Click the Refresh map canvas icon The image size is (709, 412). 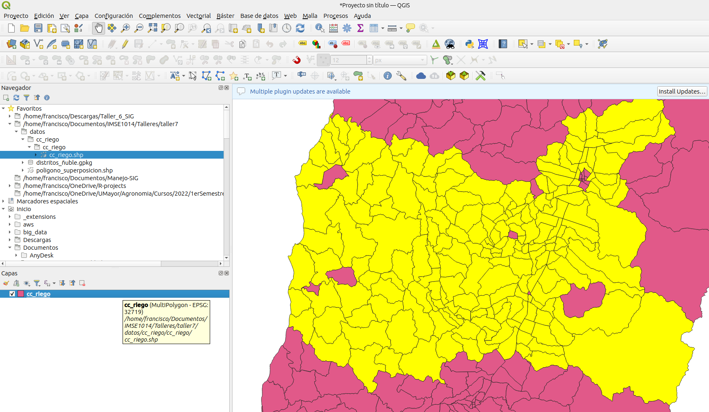[300, 28]
